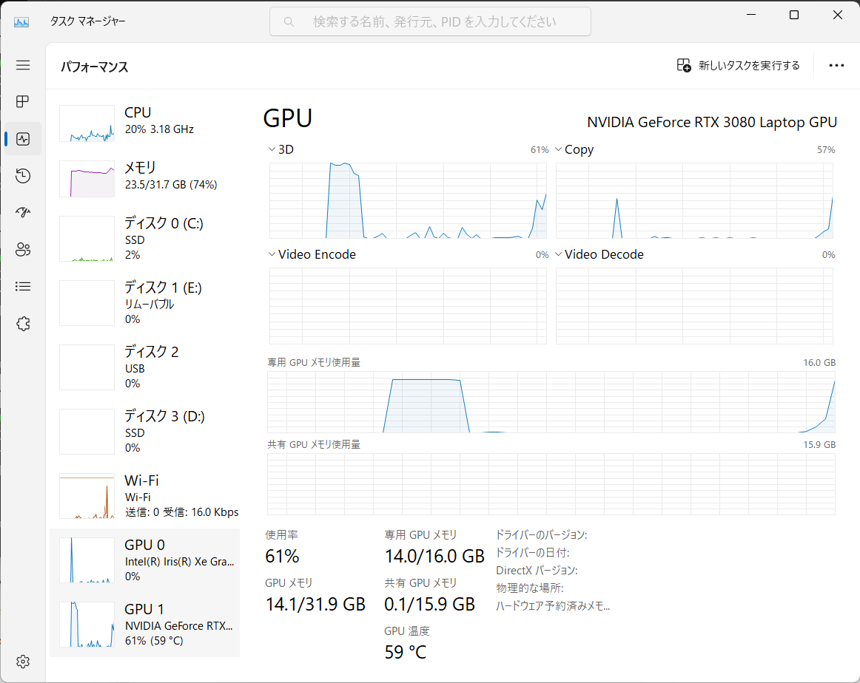Click the Task Manager app icon
Image resolution: width=860 pixels, height=683 pixels.
tap(21, 22)
